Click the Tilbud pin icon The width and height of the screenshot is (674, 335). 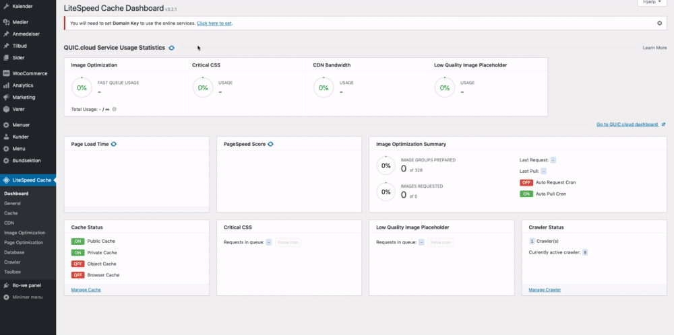(6, 46)
